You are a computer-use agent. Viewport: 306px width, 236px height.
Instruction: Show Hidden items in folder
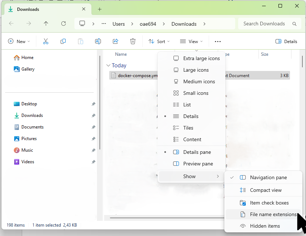[265, 226]
